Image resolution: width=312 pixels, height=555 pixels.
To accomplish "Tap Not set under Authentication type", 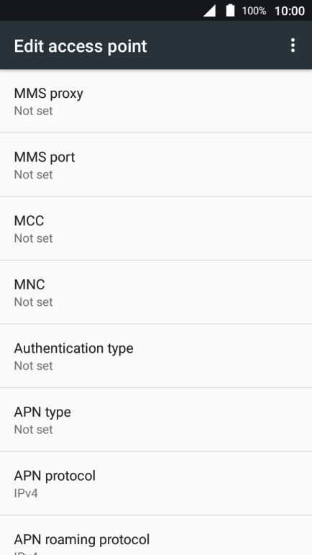I will [x=33, y=366].
